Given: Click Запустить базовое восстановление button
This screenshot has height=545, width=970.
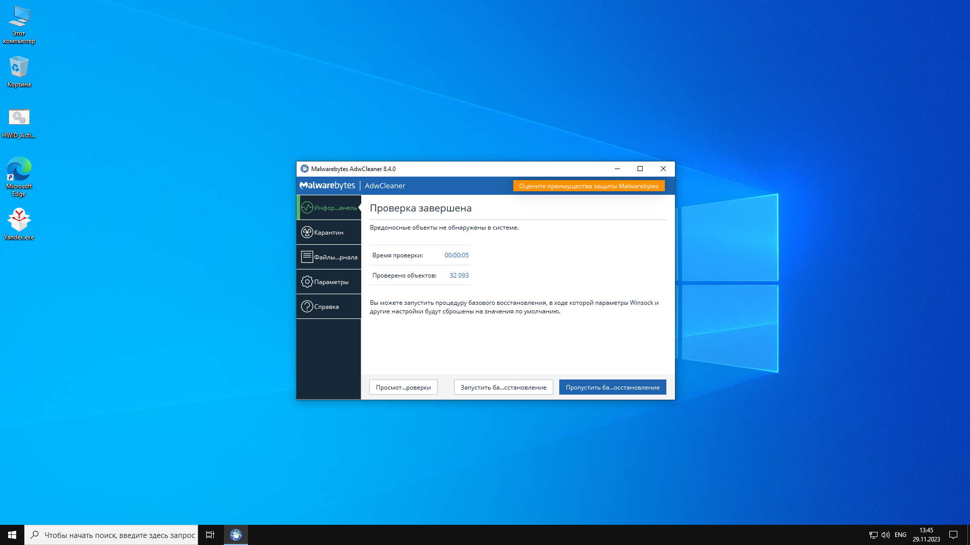Looking at the screenshot, I should click(503, 388).
